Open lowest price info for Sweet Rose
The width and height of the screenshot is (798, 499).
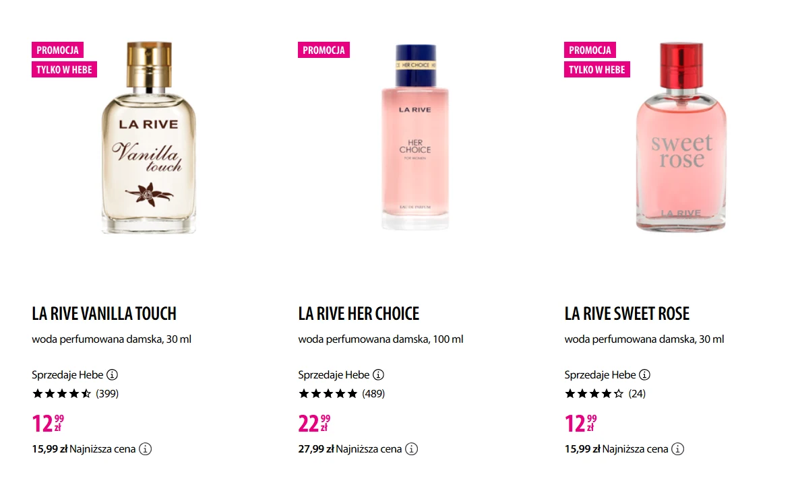[678, 449]
